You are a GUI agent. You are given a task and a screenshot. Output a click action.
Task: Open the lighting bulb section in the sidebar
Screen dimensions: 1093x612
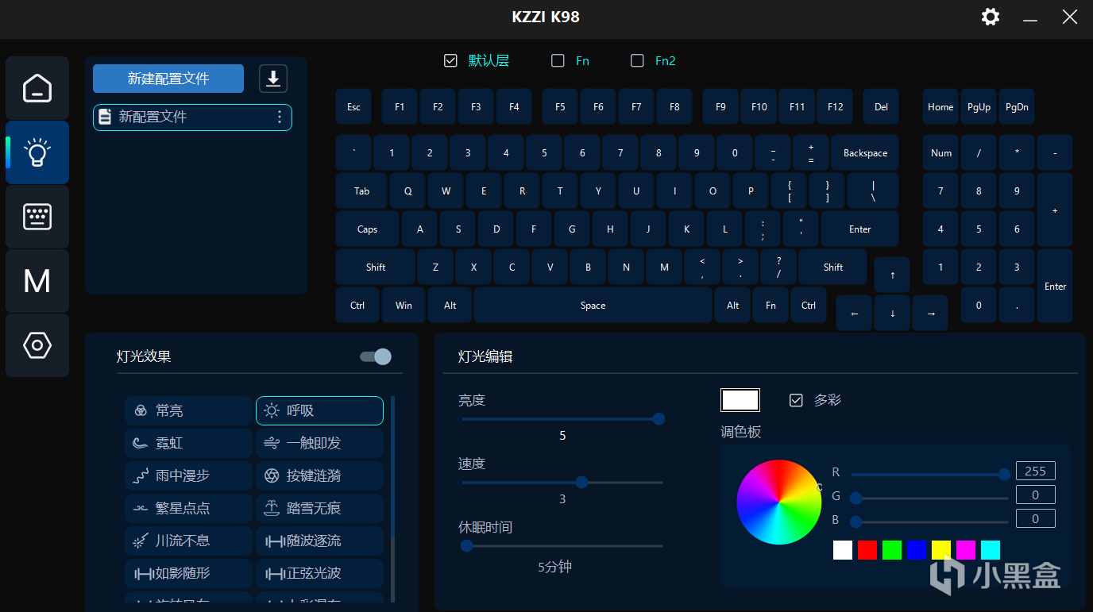[37, 152]
